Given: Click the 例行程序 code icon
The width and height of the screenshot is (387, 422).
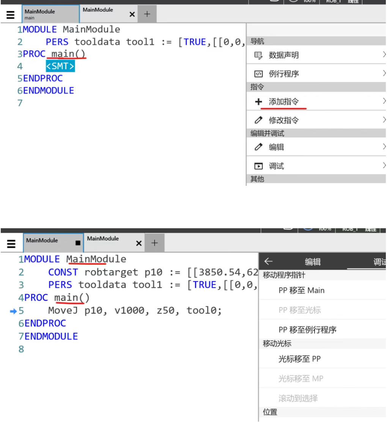Looking at the screenshot, I should point(258,74).
